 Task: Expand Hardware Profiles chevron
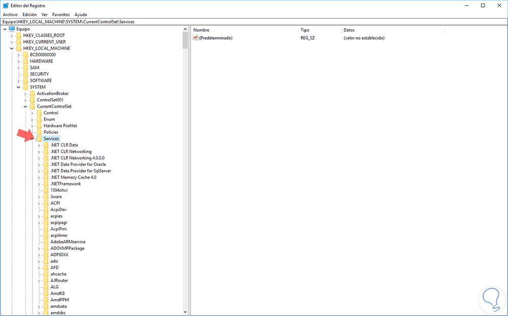point(32,126)
